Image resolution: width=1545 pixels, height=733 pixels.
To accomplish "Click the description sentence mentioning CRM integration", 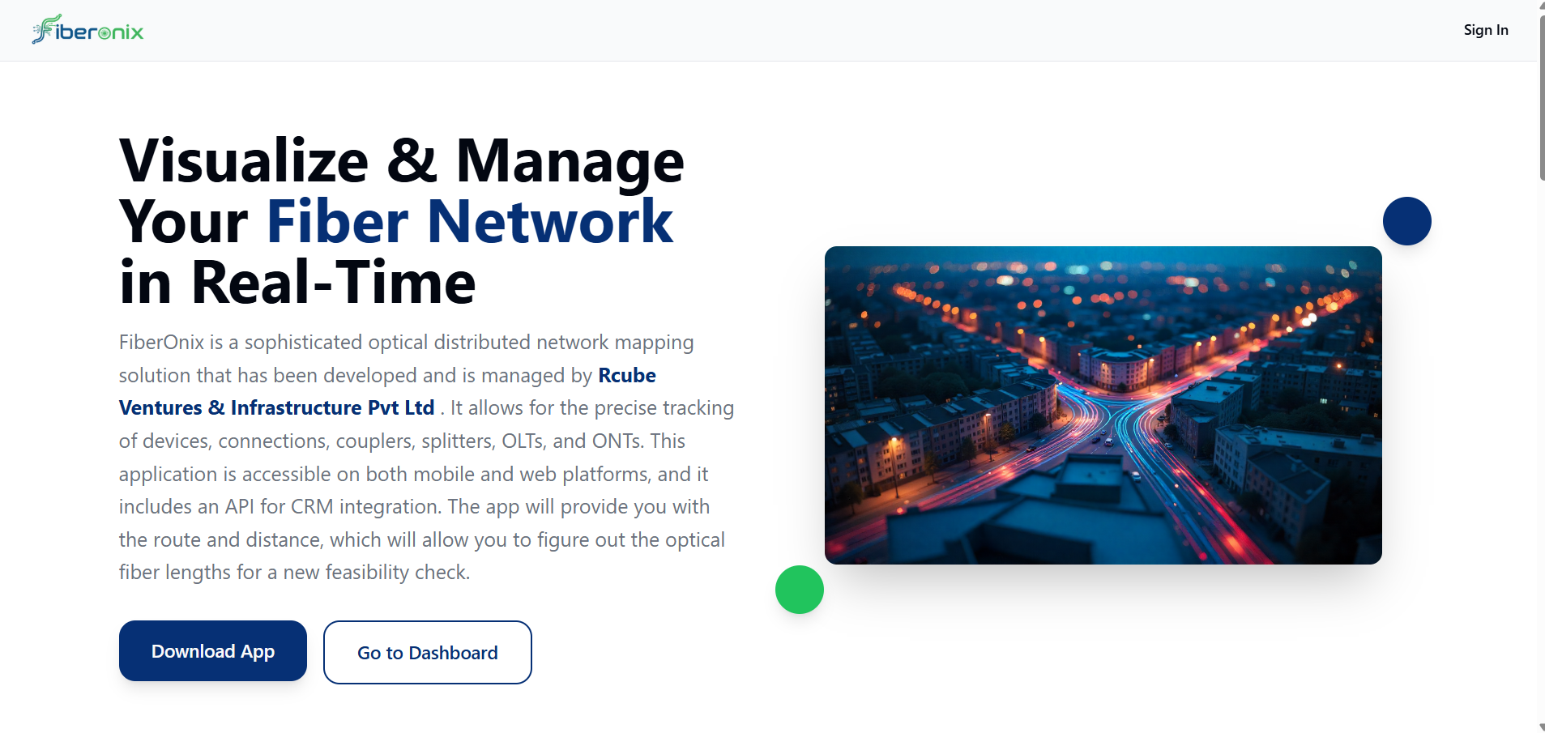I will [413, 507].
